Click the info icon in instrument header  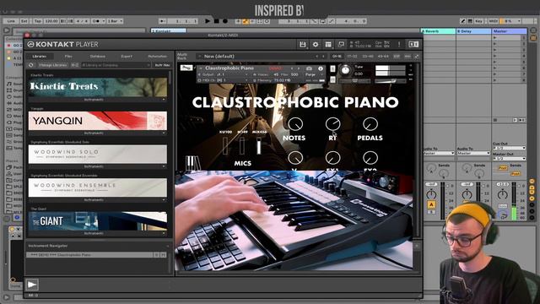[x=321, y=68]
